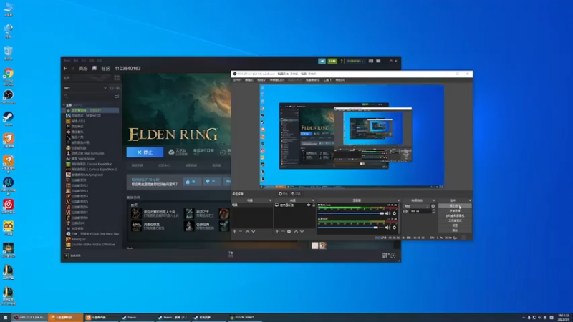Click the ready-to-play icon beside the clock

click(x=117, y=88)
